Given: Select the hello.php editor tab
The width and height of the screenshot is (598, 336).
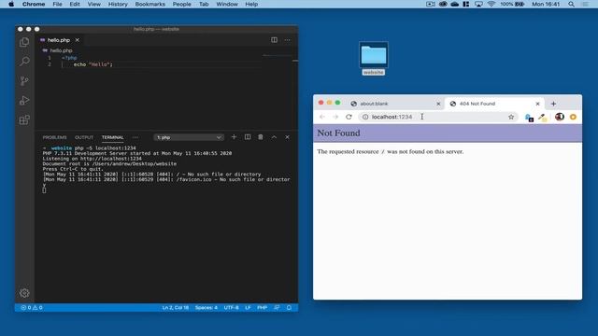Looking at the screenshot, I should pos(60,39).
